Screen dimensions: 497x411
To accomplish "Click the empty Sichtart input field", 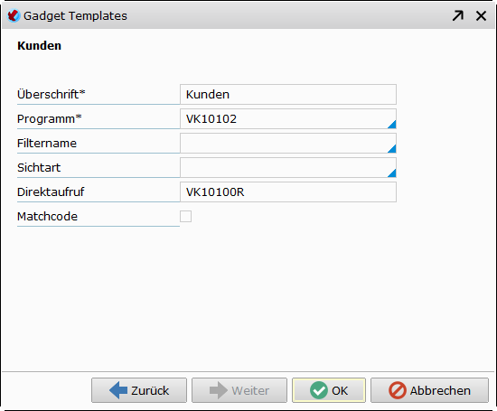I will pyautogui.click(x=288, y=168).
